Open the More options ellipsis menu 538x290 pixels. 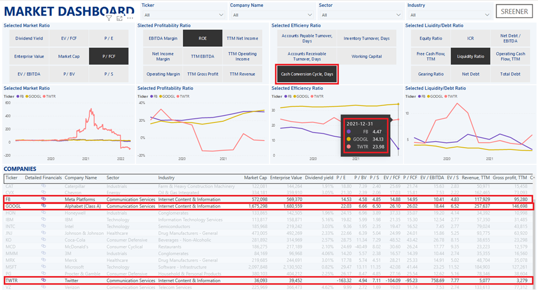coord(131,18)
